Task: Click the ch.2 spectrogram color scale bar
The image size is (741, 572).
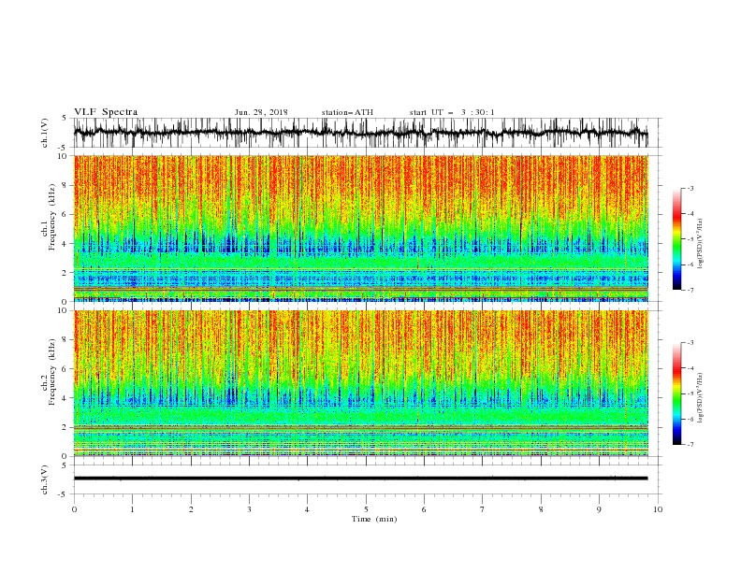Action: [676, 393]
